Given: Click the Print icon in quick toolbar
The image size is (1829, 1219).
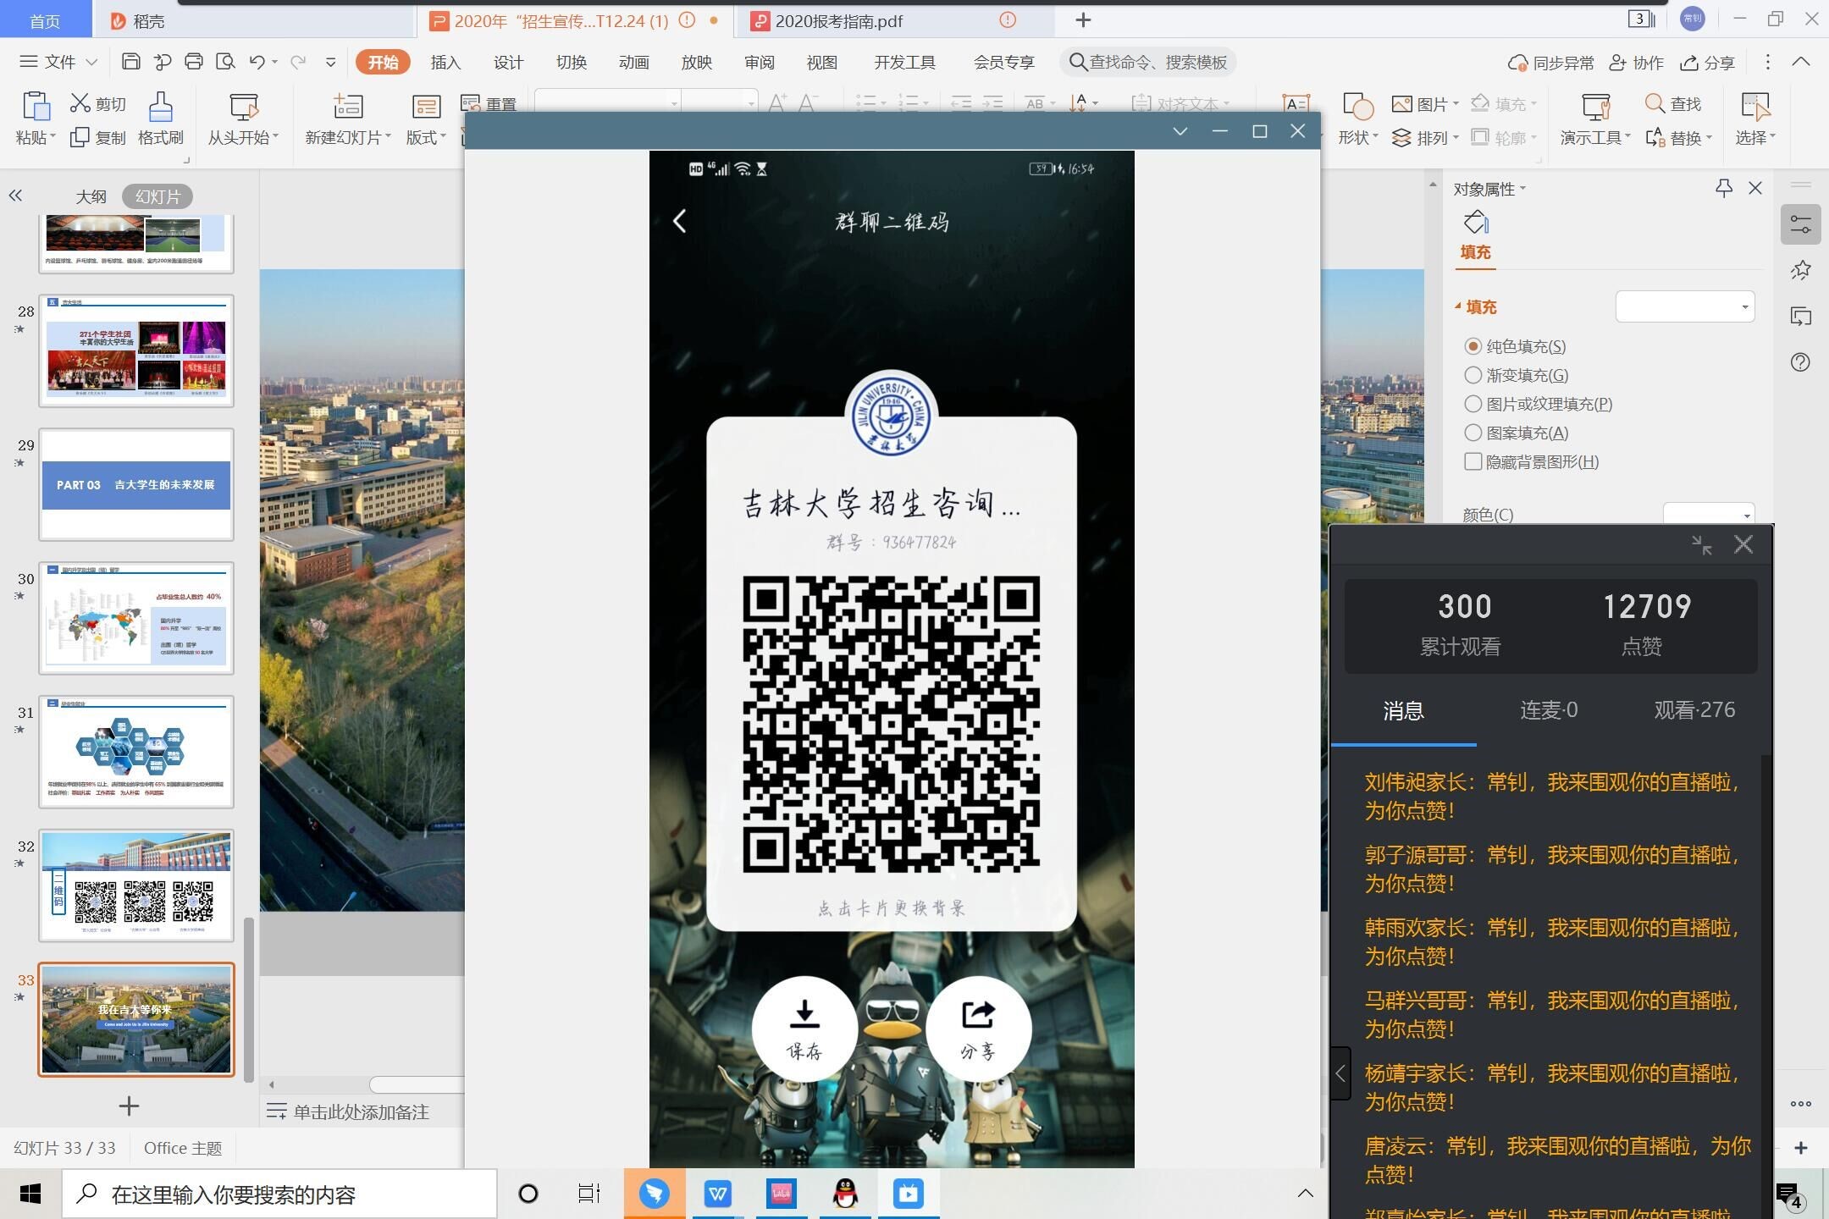Looking at the screenshot, I should click(194, 62).
